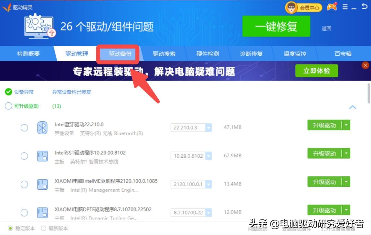Click the green checkmark beside 设备异常
Screen dimensions: 371x235
[8, 92]
